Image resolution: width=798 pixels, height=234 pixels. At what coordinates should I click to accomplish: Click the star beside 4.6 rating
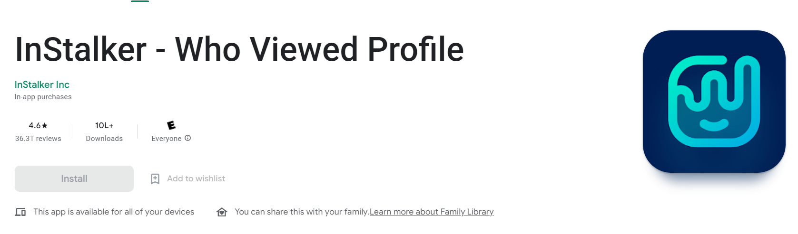coord(45,126)
